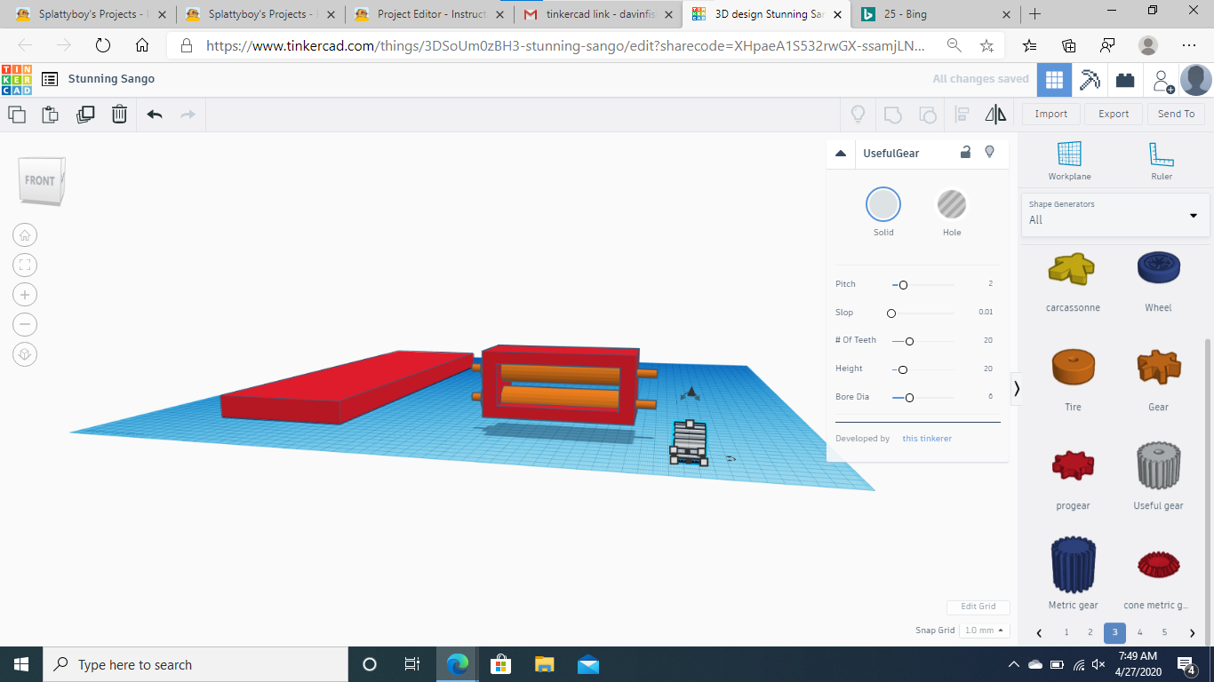Click the Home view button
Screen dimensions: 1214x682
25,235
